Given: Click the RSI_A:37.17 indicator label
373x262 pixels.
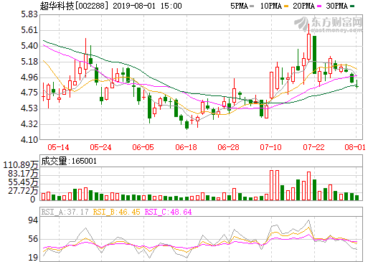Looking at the screenshot, I should 65,212.
